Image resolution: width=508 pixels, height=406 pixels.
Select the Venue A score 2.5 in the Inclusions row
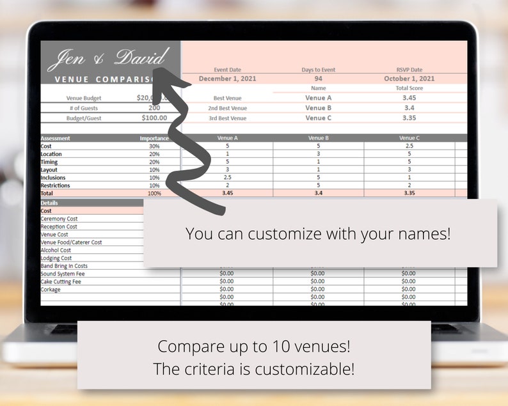click(x=227, y=177)
